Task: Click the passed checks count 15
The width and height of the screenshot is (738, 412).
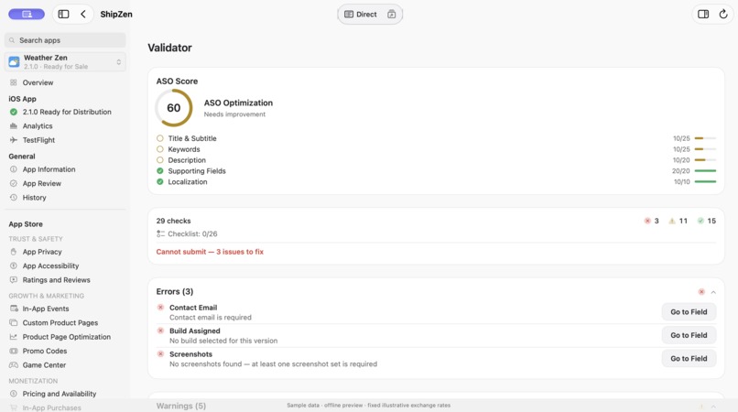Action: (707, 221)
